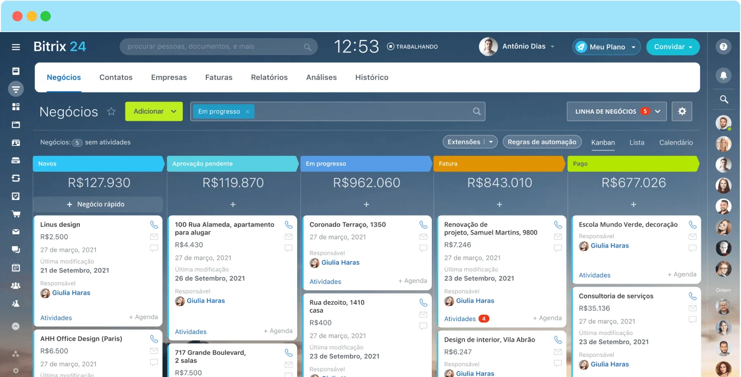Open the notifications bell icon

[723, 75]
